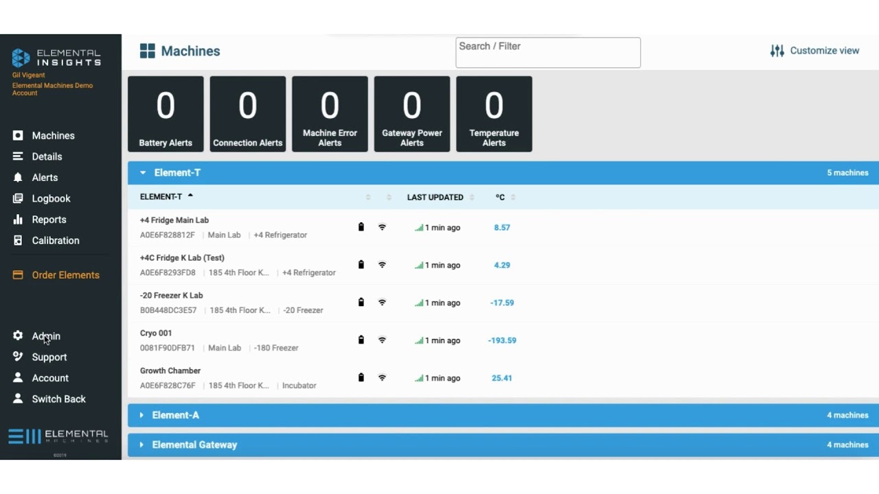Click wifi icon for -20 Freezer K Lab
Viewport: 879px width, 494px height.
click(383, 303)
